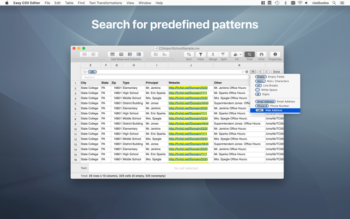
Task: Open Notification Center list icon
Action: (342, 3)
